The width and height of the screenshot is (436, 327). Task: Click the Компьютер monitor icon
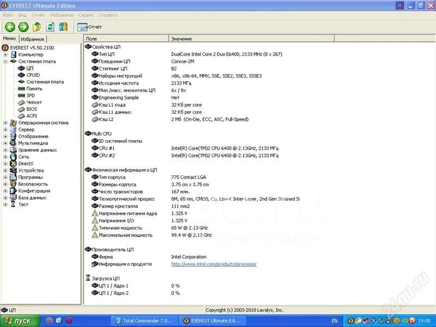click(13, 55)
